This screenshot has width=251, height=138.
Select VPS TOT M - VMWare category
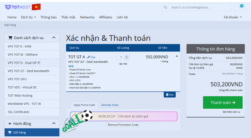tap(32, 55)
